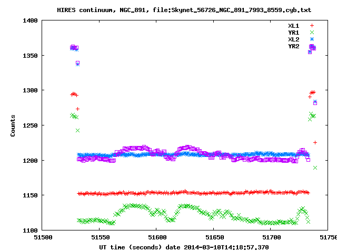Click the lone green cross near 1243 counts
This screenshot has width=337, height=252.
coord(77,131)
